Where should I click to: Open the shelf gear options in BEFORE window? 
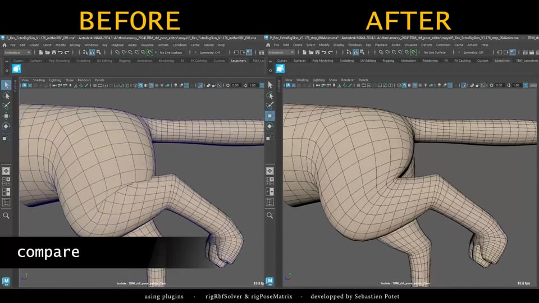pos(7,71)
